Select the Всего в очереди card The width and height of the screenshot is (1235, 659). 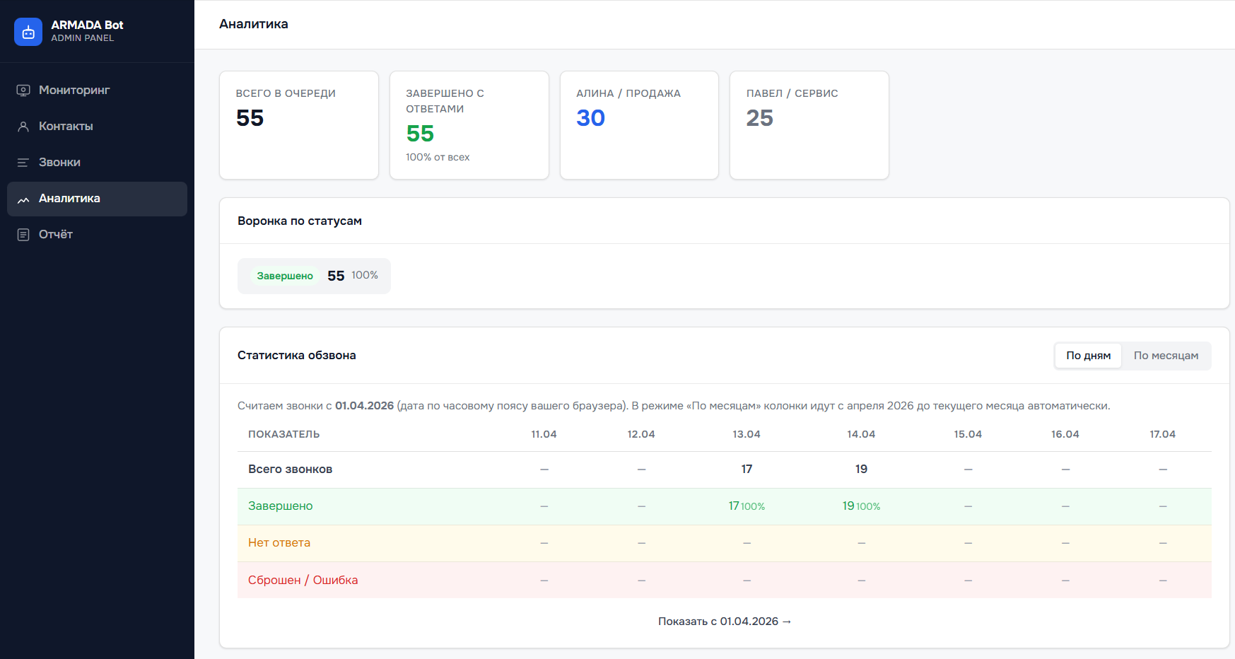(299, 125)
